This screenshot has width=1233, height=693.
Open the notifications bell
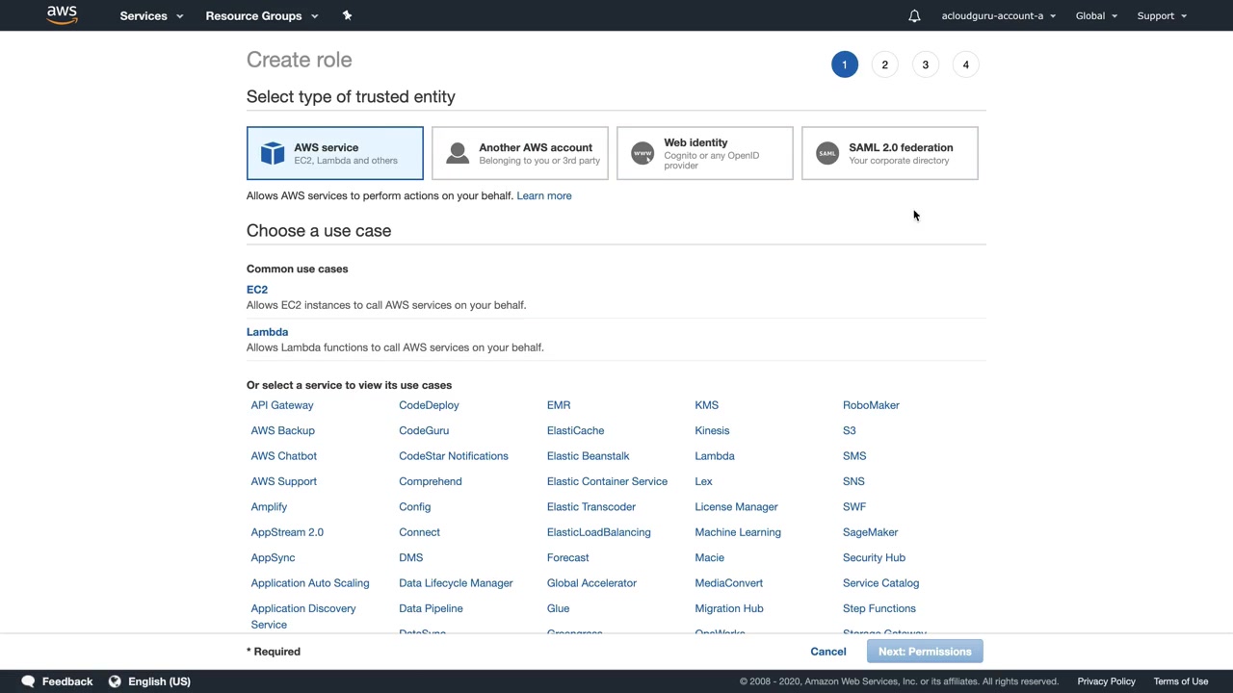point(914,15)
